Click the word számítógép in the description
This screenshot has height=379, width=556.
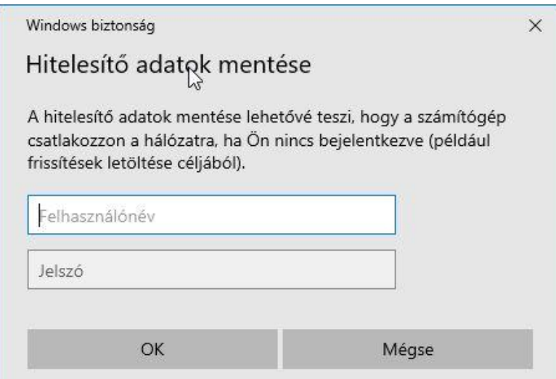pos(462,118)
